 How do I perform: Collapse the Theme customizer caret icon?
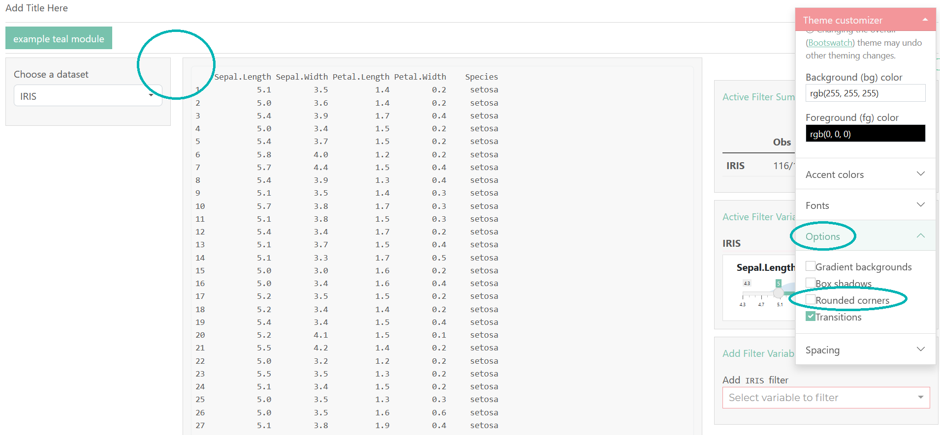pos(925,20)
